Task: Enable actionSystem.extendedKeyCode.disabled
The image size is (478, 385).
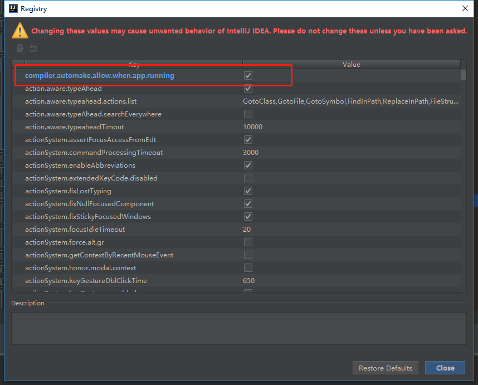Action: [248, 178]
